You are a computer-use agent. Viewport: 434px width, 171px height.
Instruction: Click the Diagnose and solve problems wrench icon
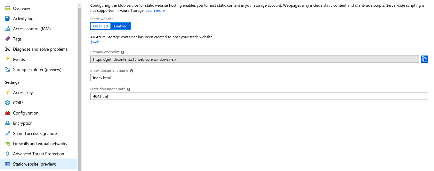click(x=7, y=49)
